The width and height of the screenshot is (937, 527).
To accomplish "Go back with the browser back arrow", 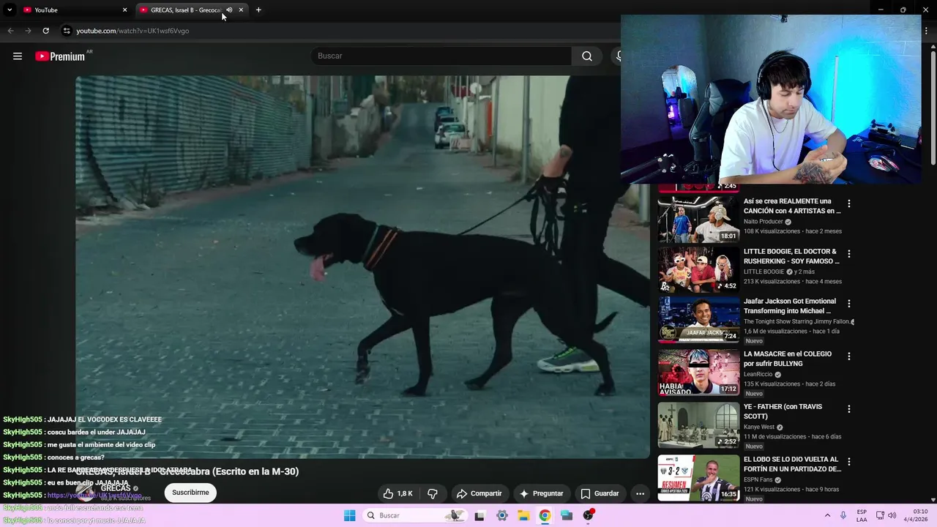I will click(10, 31).
